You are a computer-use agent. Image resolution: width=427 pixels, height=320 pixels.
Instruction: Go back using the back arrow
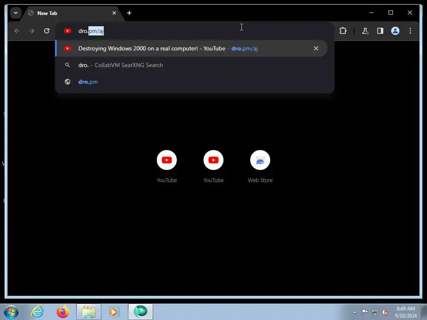tap(17, 31)
